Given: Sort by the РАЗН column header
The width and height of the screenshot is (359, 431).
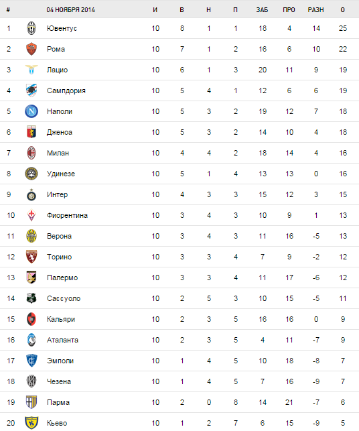Looking at the screenshot, I should 315,10.
